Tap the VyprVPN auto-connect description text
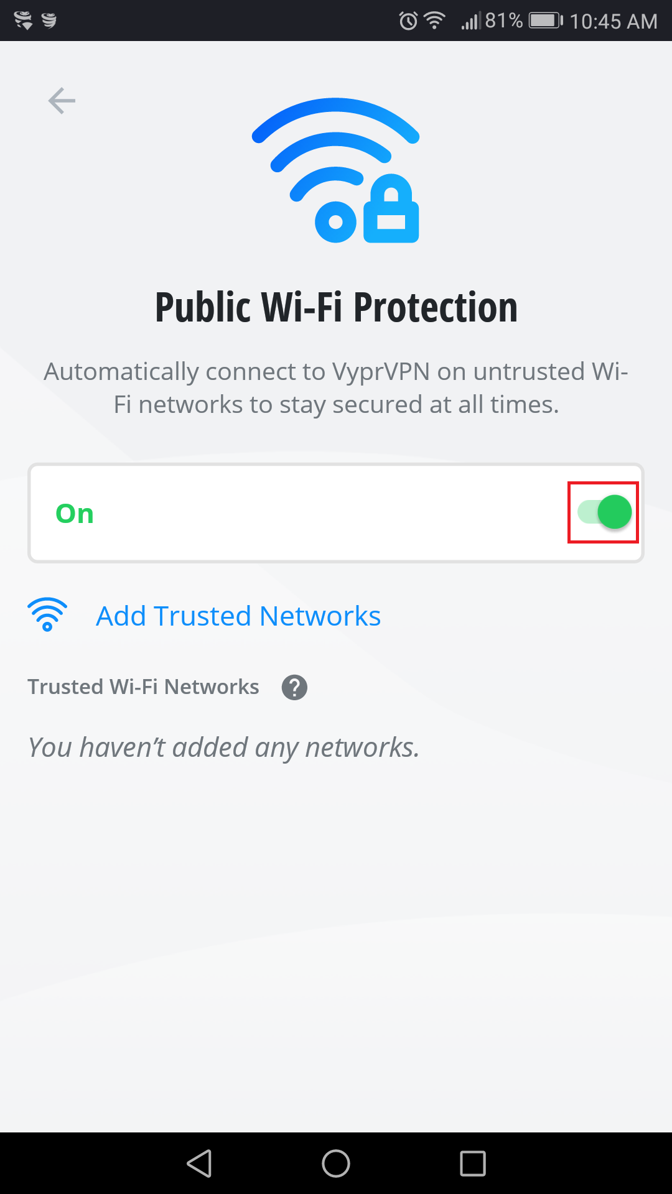Image resolution: width=672 pixels, height=1194 pixels. click(336, 388)
